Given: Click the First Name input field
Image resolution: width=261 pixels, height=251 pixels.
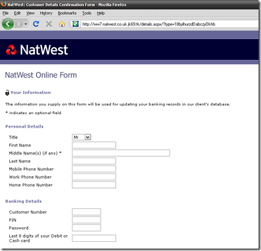Looking at the screenshot, I should [94, 145].
